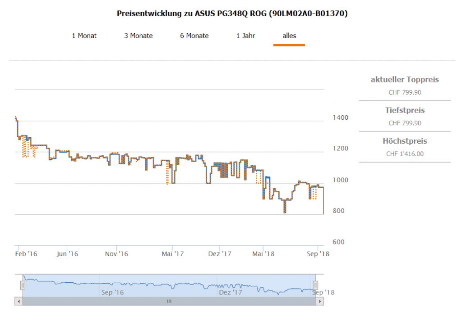Switch to the '3 Monate' range
Image resolution: width=462 pixels, height=330 pixels.
(x=139, y=36)
